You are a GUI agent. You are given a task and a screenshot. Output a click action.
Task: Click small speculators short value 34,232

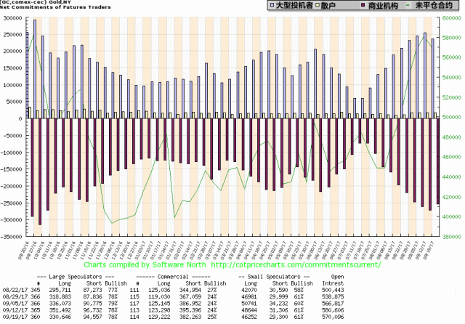click(x=278, y=304)
